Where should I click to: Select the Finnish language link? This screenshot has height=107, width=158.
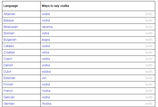point(8,84)
